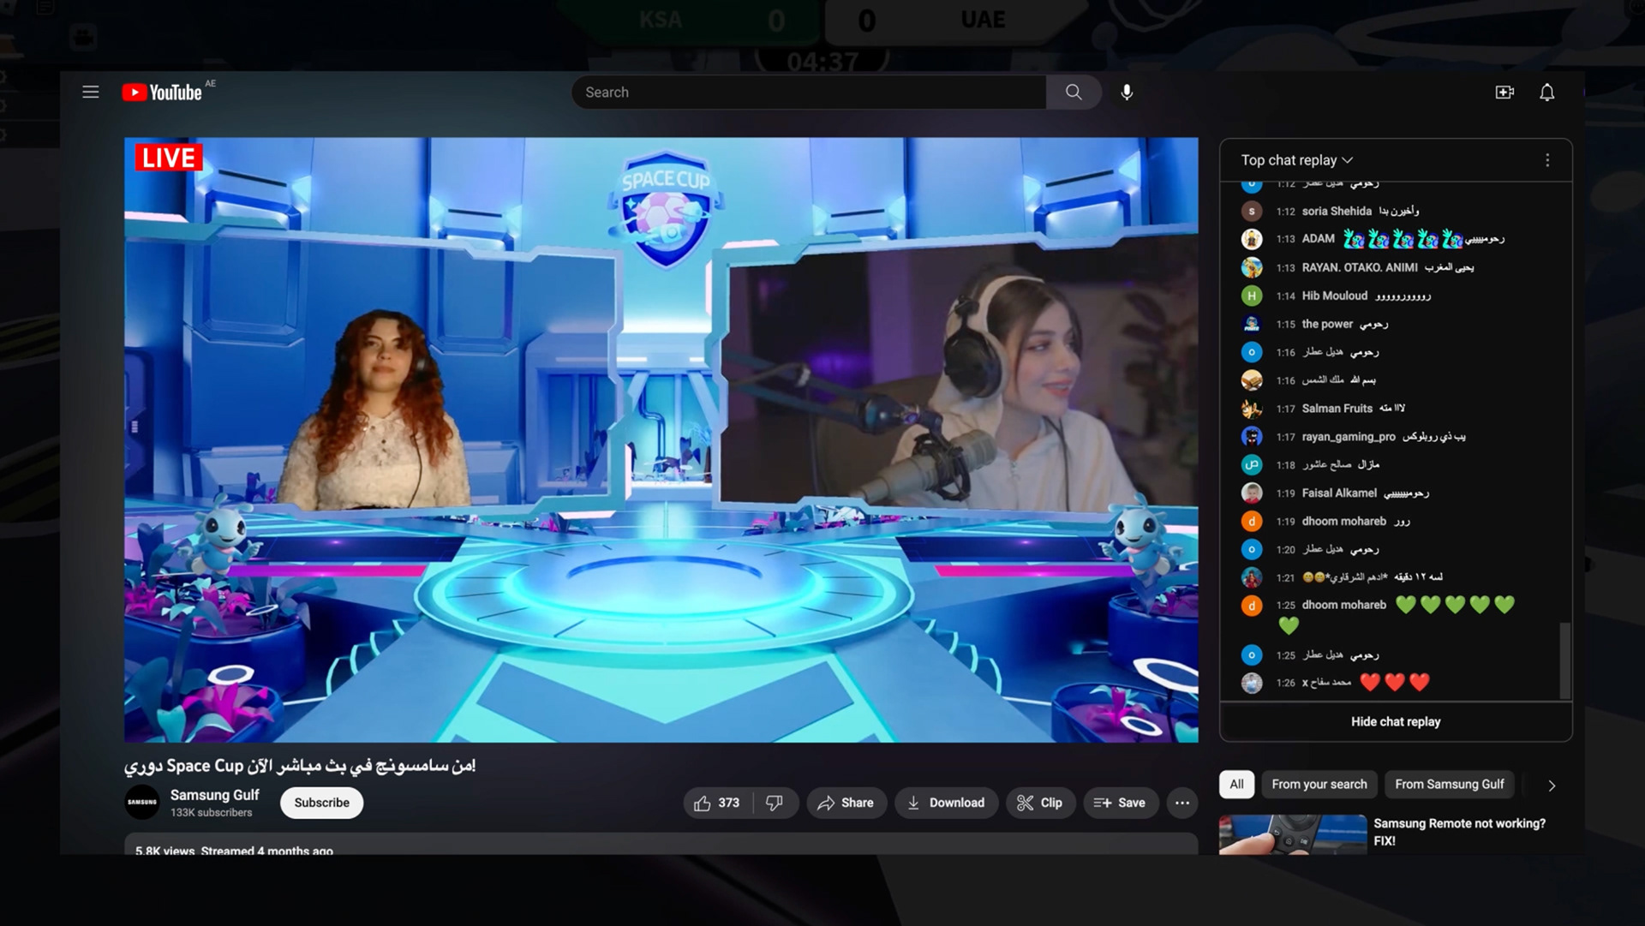Select the From your search chip
Screen dimensions: 1645x926
point(1319,784)
